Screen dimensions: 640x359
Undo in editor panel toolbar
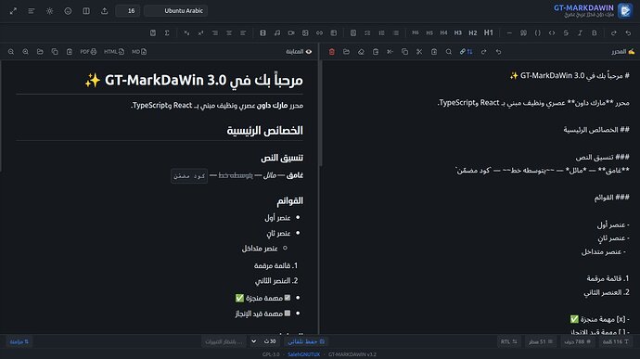click(x=498, y=52)
